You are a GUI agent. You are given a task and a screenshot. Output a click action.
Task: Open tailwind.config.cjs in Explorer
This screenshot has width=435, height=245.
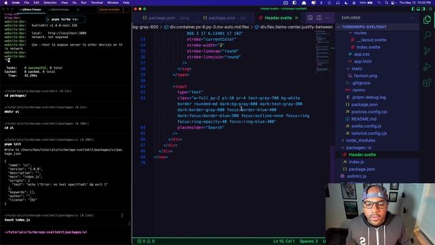pyautogui.click(x=369, y=133)
